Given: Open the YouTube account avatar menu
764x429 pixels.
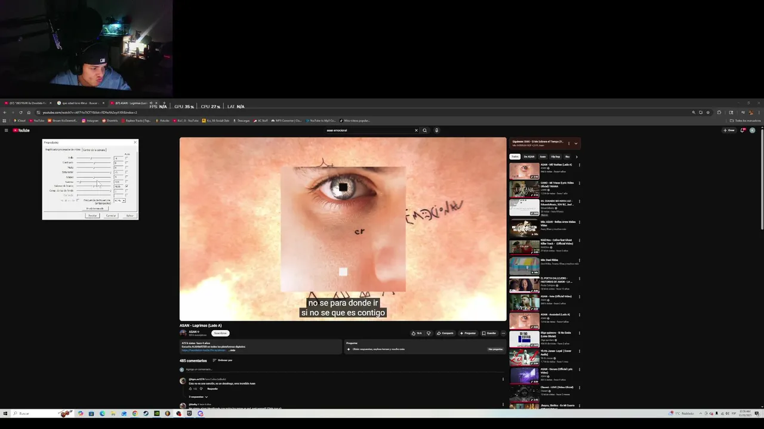Looking at the screenshot, I should pos(752,130).
